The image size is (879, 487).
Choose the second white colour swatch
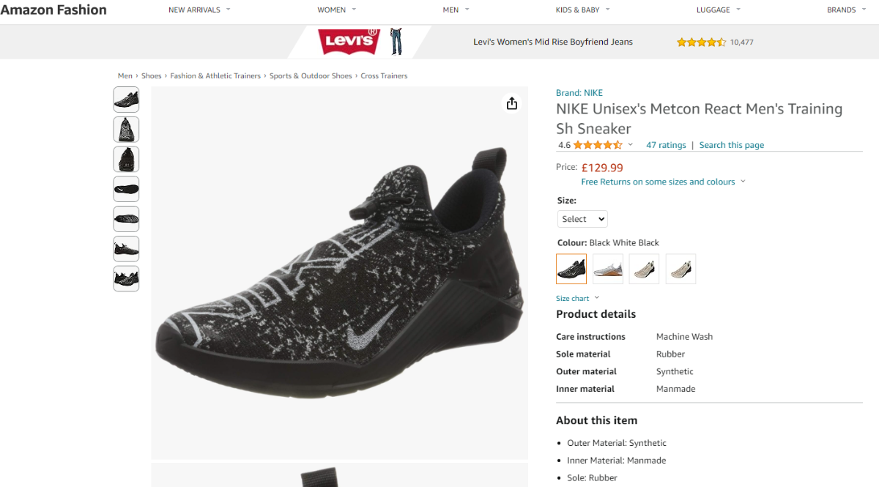[608, 269]
